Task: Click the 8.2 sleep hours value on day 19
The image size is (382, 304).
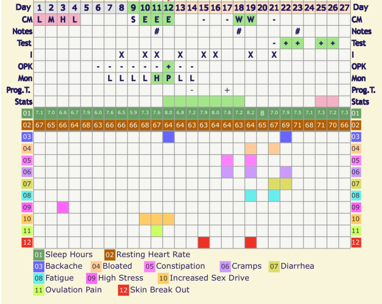Action: pyautogui.click(x=251, y=112)
